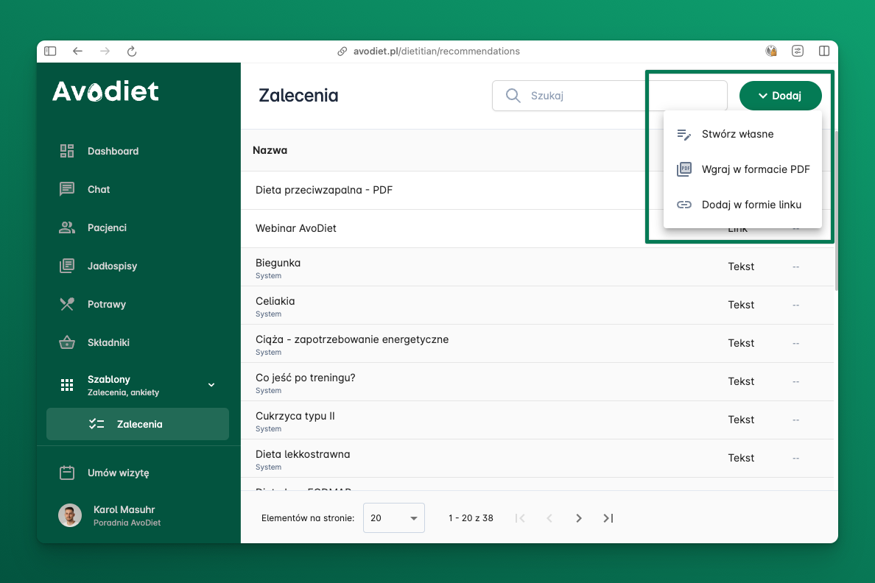
Task: Open Składniki ingredients basket icon
Action: 67,342
